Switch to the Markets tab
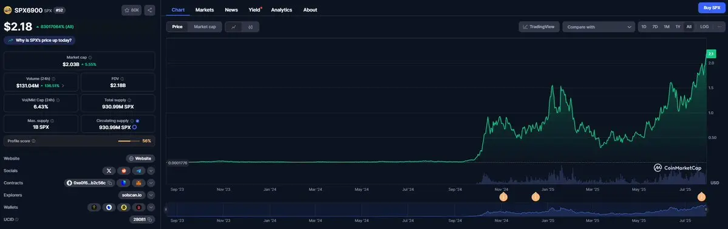 tap(205, 10)
